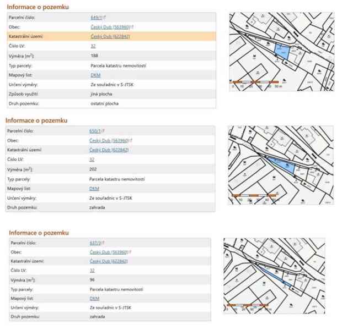Screen dimensions: 337x330
Task: Open parcel number 650/1 link
Action: (94, 131)
